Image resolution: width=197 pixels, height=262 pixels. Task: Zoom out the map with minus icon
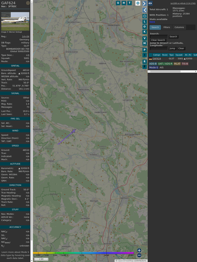click(139, 255)
